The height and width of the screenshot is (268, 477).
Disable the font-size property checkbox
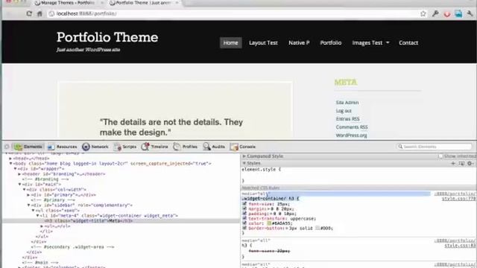point(244,204)
